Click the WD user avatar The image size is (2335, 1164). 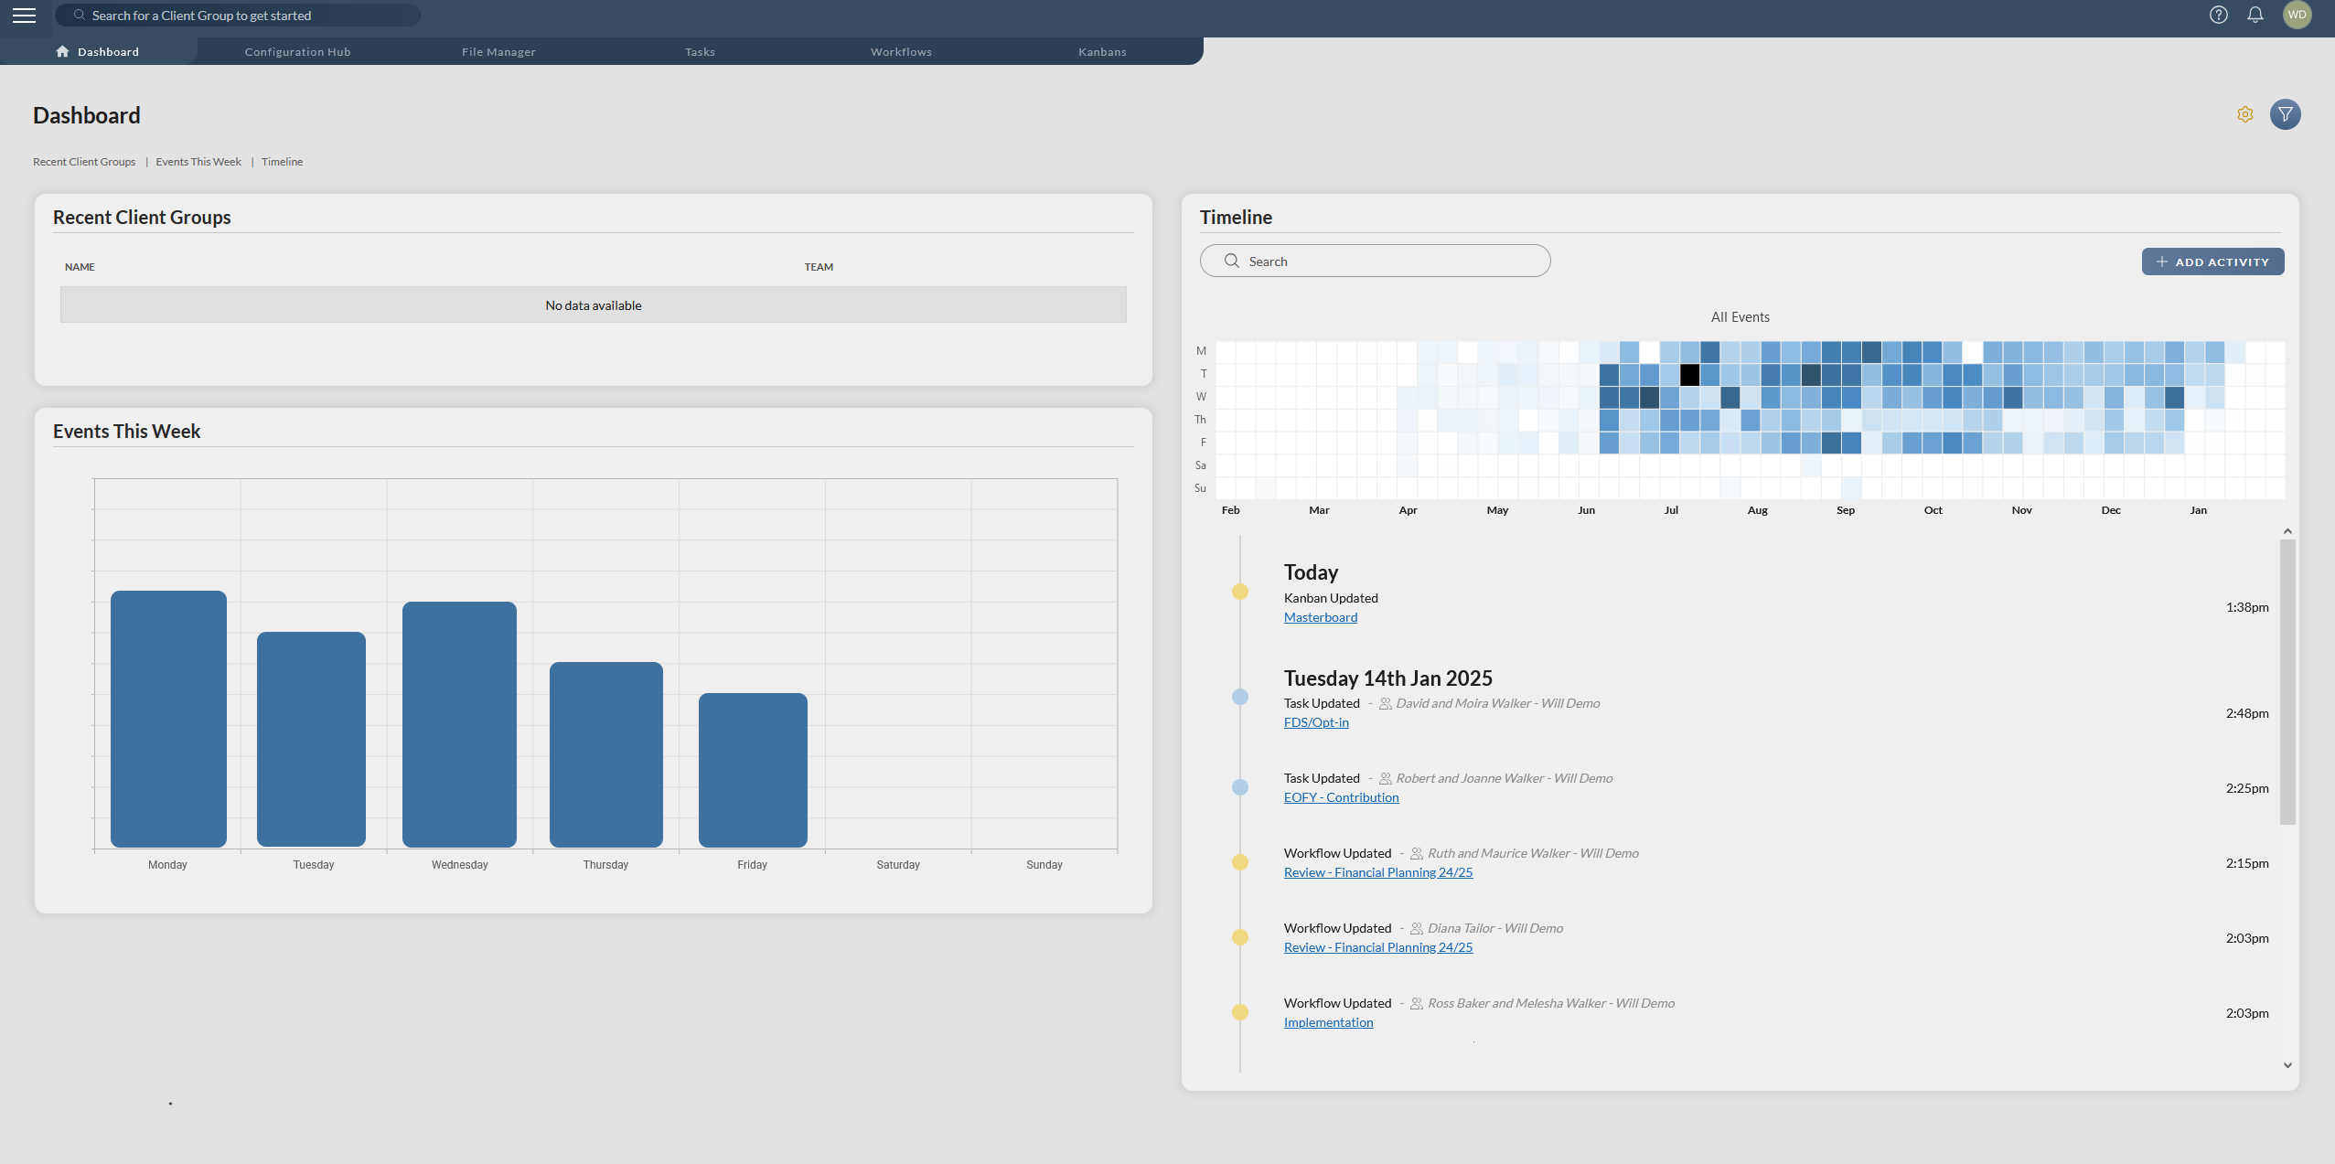tap(2298, 15)
